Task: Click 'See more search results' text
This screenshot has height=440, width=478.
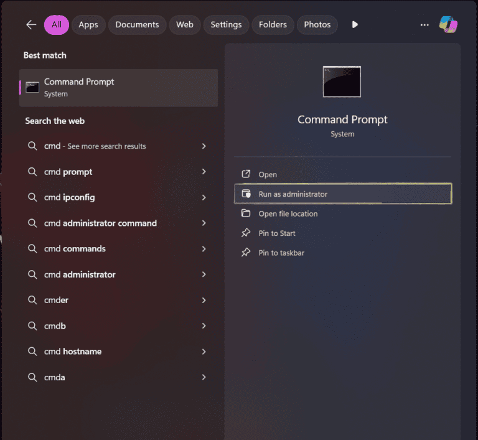Action: (x=106, y=146)
